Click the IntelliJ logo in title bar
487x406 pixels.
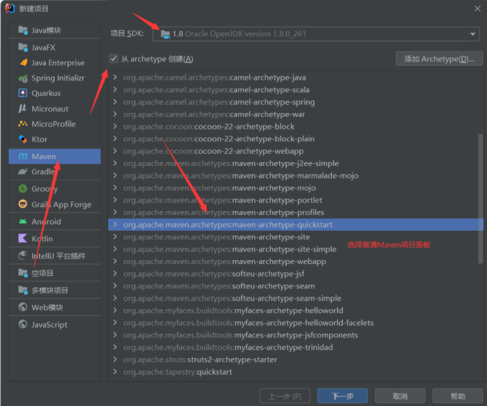(x=10, y=8)
